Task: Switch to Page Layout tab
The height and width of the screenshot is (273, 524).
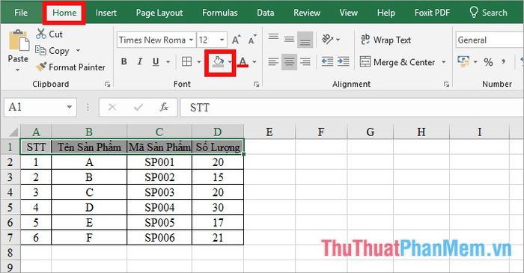Action: pyautogui.click(x=159, y=13)
